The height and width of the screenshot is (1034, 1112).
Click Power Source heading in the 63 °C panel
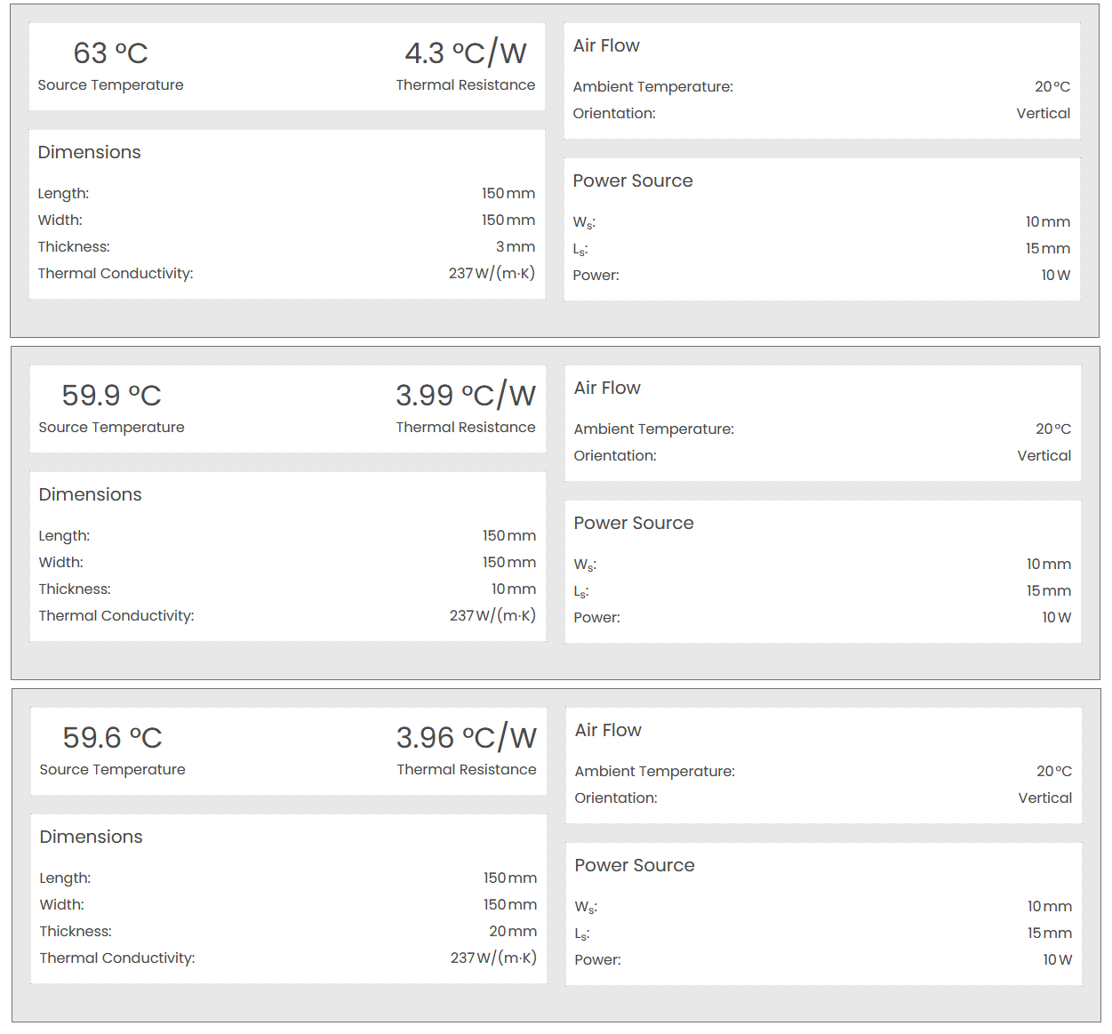pos(633,181)
